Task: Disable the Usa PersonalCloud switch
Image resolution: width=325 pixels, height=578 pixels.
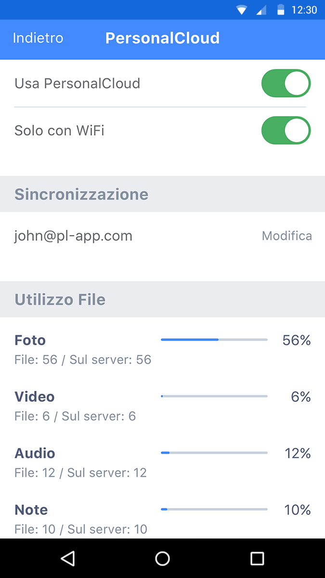Action: pos(286,83)
